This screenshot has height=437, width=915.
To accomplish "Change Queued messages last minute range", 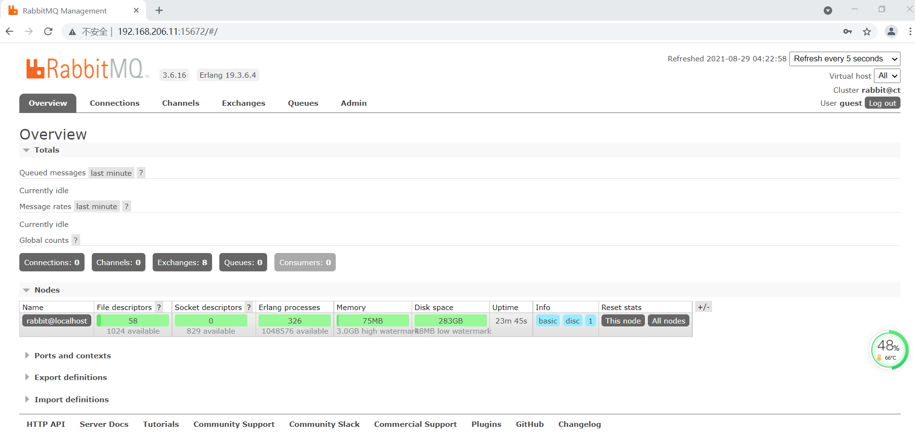I will pyautogui.click(x=111, y=173).
